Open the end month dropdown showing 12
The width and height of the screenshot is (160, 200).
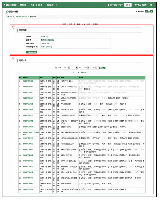click(x=95, y=68)
